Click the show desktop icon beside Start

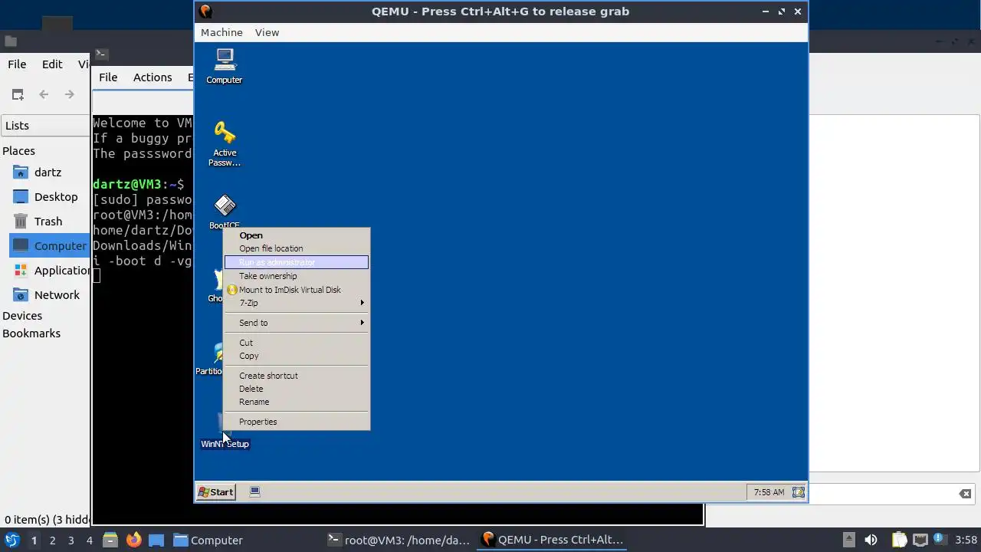[255, 492]
